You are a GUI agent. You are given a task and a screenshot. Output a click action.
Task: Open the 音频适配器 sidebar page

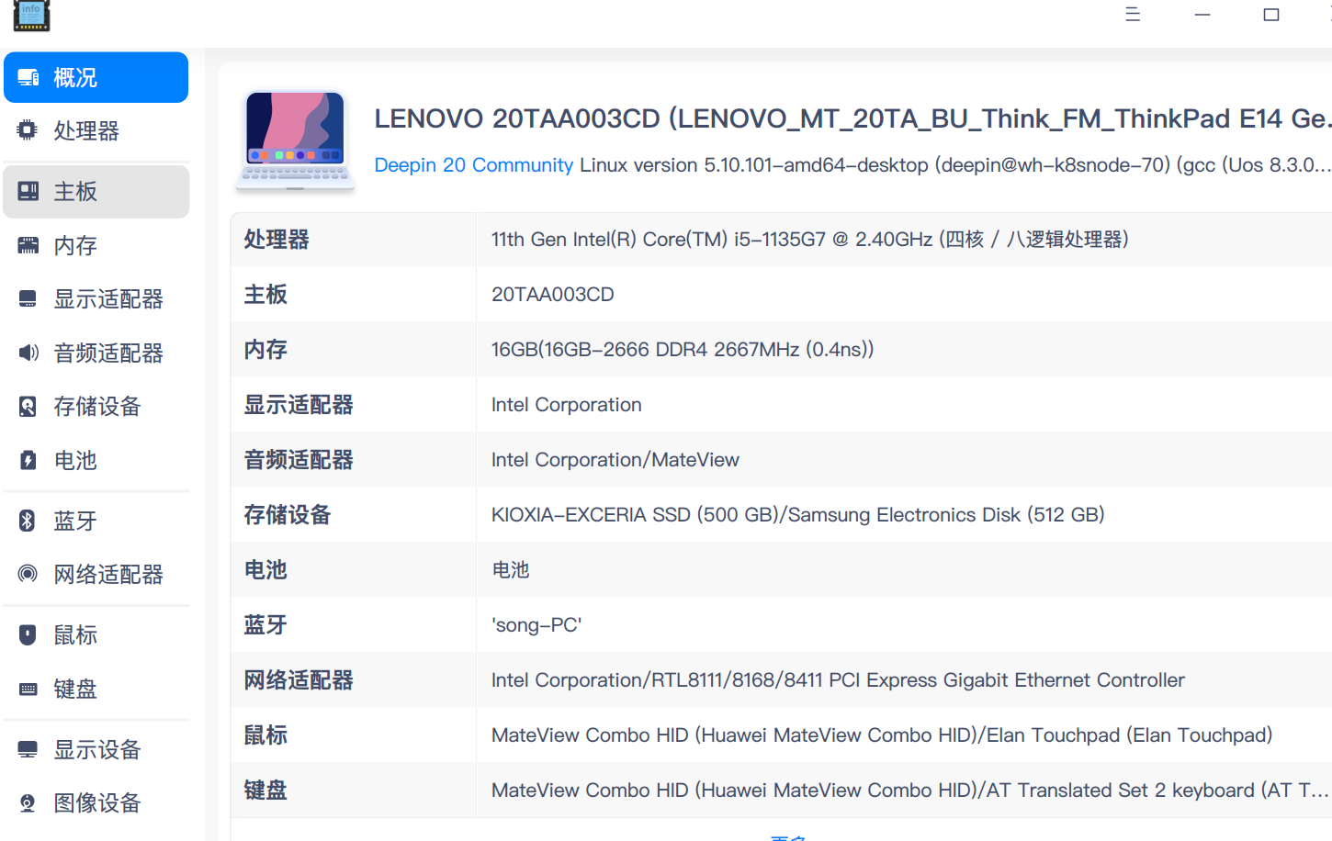pyautogui.click(x=96, y=353)
